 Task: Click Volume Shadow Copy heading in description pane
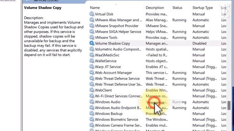pyautogui.click(x=43, y=8)
